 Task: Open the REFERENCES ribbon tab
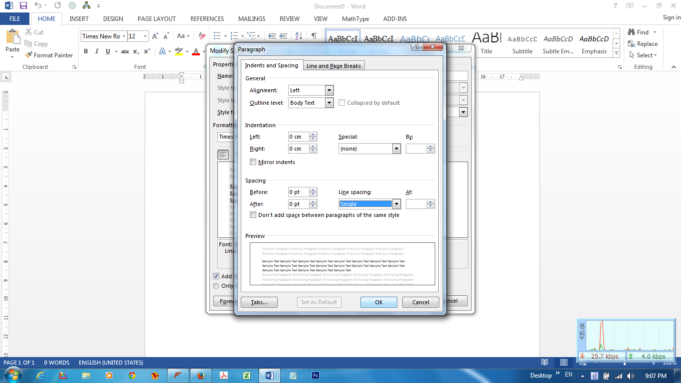tap(207, 19)
